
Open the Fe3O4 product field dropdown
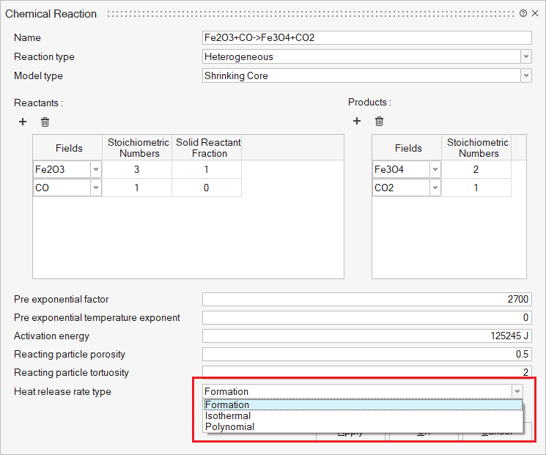click(x=435, y=169)
